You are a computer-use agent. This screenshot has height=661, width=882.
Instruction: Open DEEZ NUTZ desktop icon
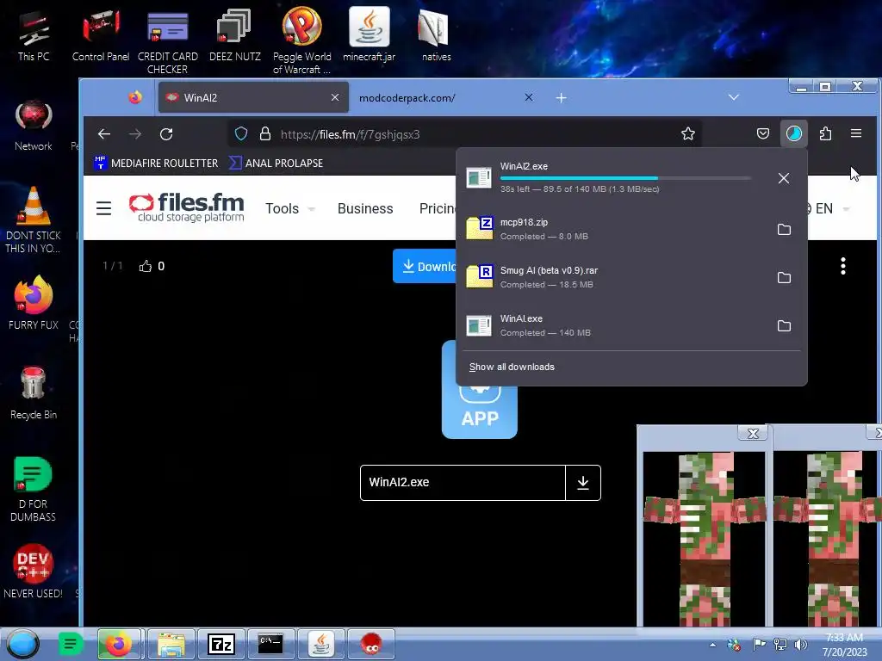[234, 36]
